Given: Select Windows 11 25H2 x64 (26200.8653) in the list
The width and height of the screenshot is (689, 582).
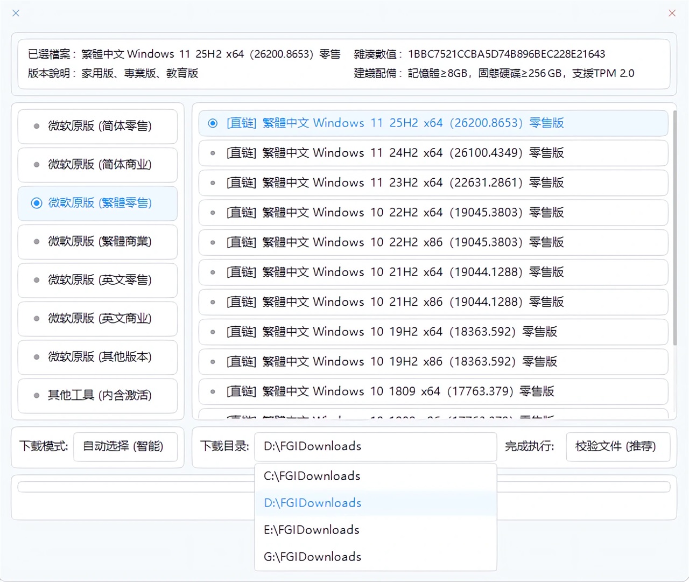Looking at the screenshot, I should click(x=433, y=123).
